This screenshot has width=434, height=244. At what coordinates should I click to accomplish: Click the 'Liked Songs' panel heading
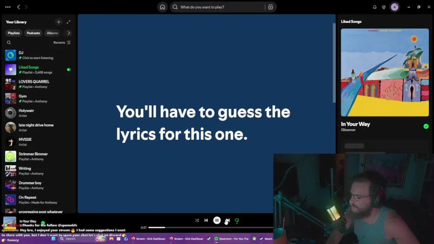point(351,22)
